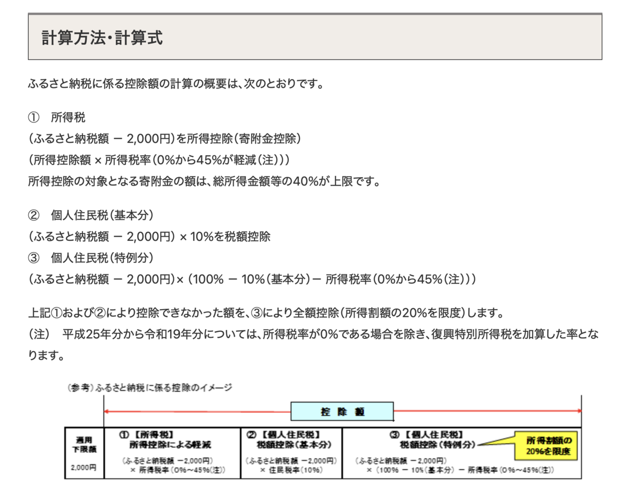Click the formula line containing 100% − 10%(基本分)
Viewport: 638px width, 493px height.
[x=253, y=279]
